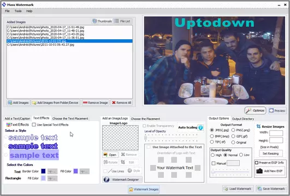Switch to File List view
This screenshot has height=196, width=290.
[x=122, y=21]
